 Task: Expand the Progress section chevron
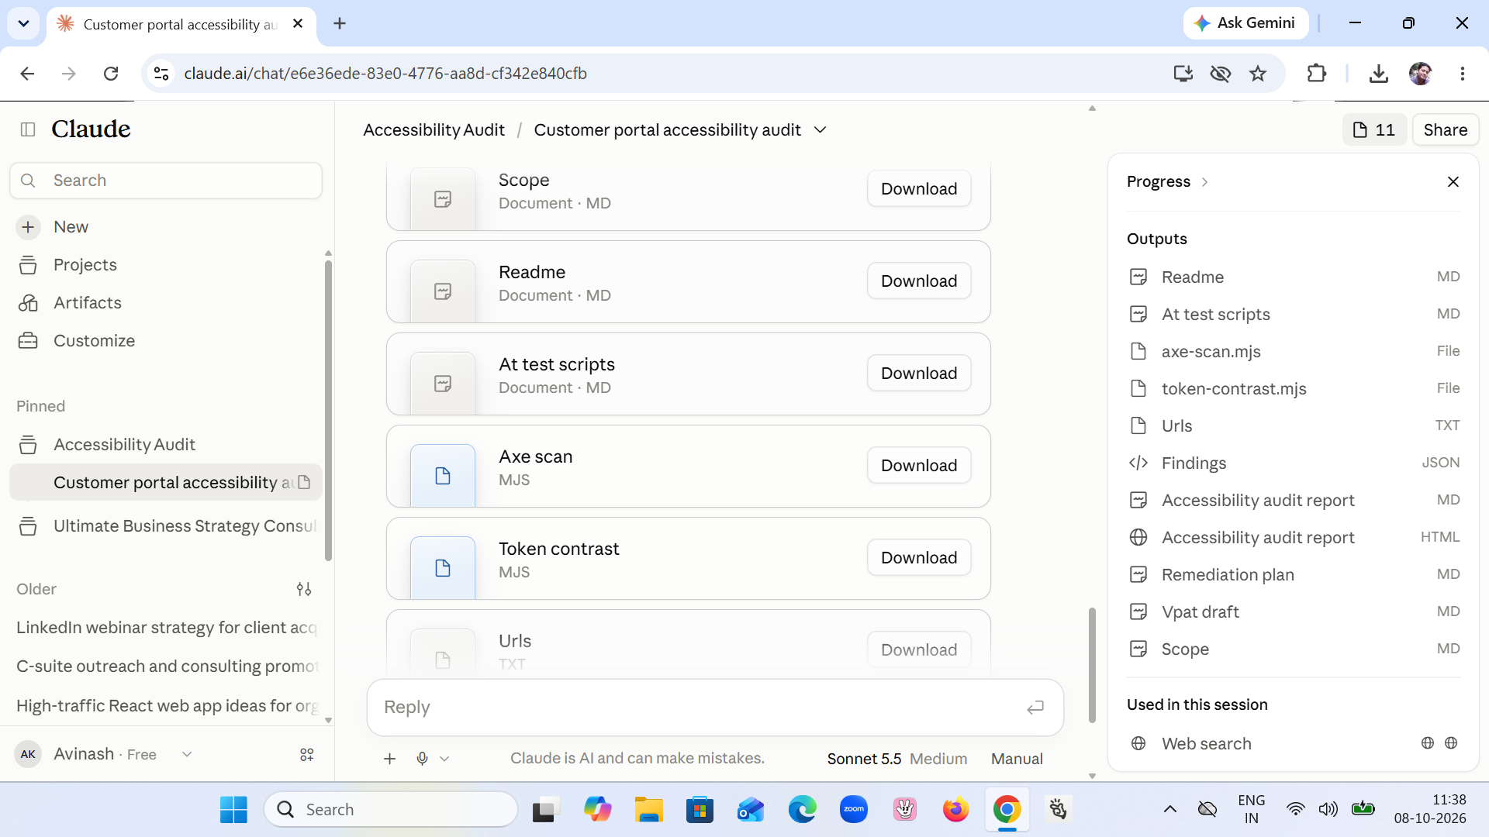click(1204, 182)
